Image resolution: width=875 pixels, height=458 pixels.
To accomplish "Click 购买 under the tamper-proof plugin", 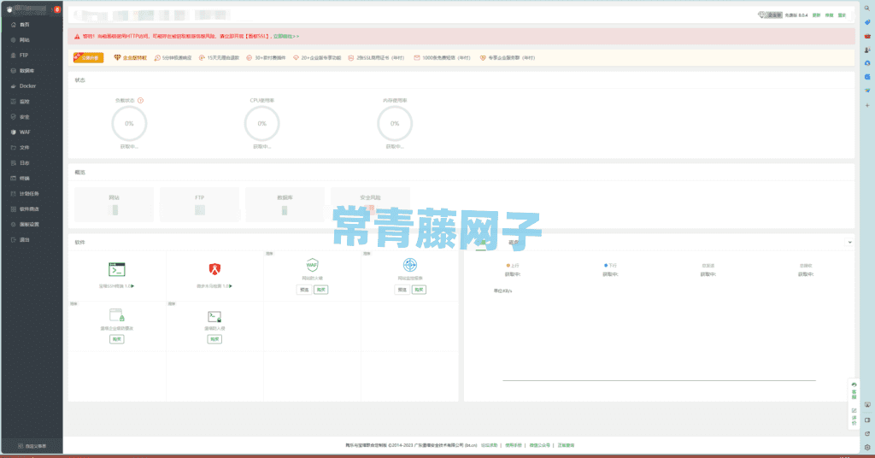I will [116, 339].
